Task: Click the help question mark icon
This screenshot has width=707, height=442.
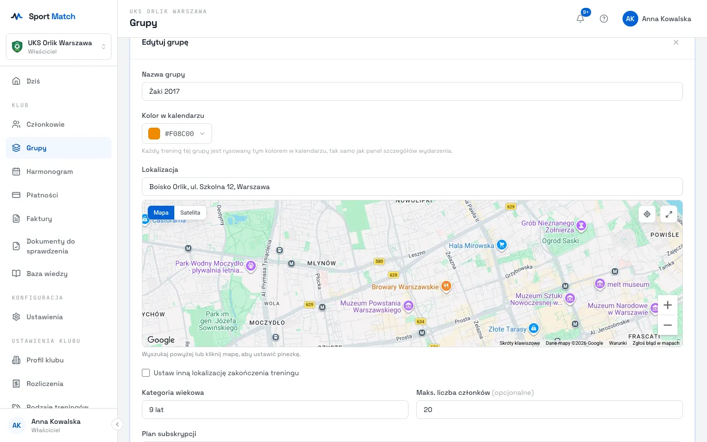Action: tap(604, 19)
